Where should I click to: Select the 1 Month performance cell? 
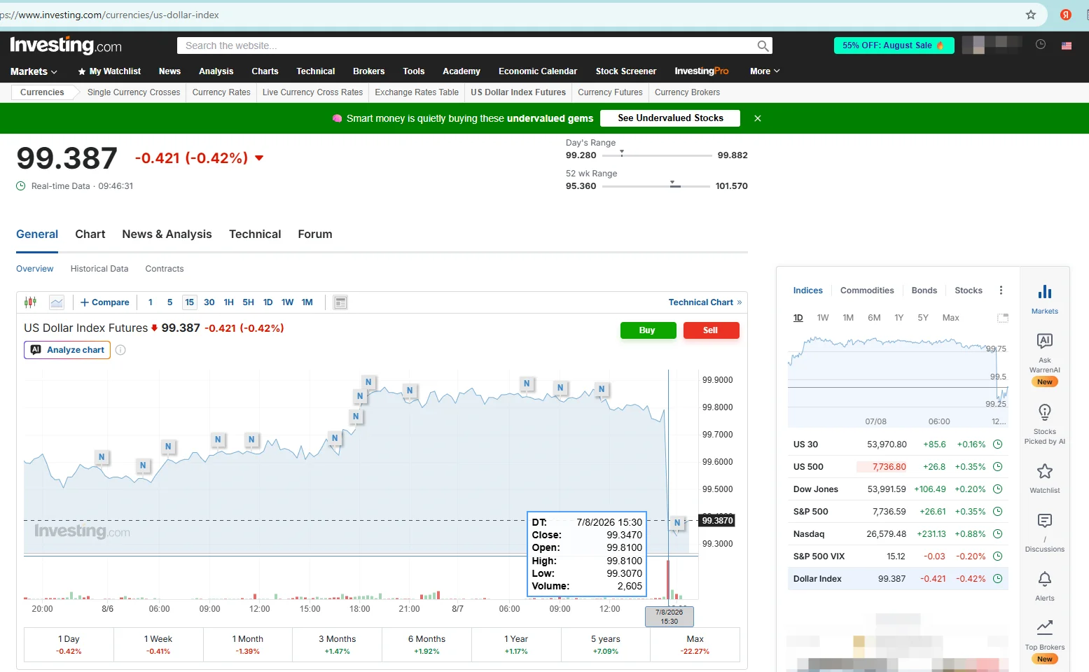[248, 645]
